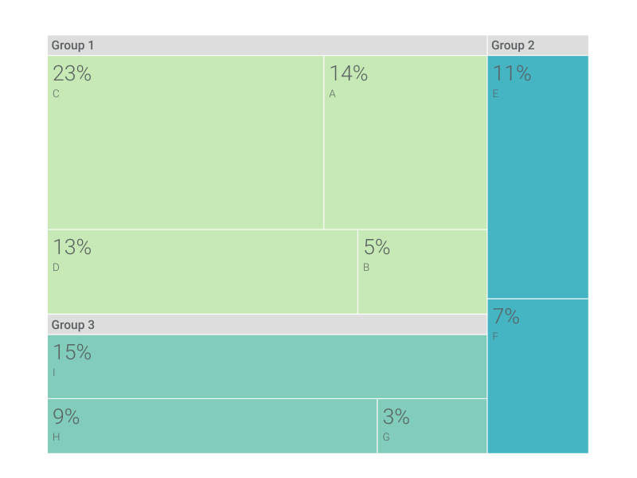637x478 pixels.
Task: Select the 23% tile labeled C
Action: pyautogui.click(x=186, y=143)
